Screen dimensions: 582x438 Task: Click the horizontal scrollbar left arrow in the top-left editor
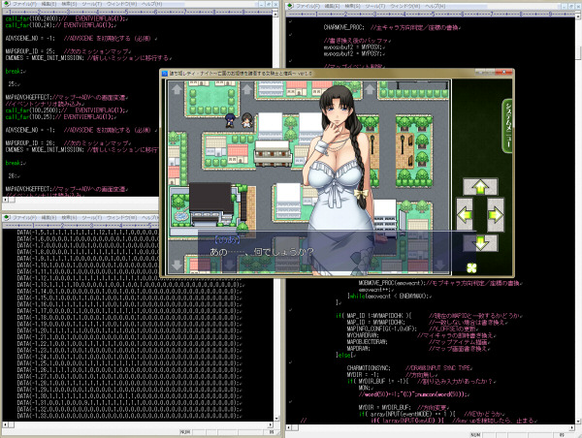click(5, 200)
